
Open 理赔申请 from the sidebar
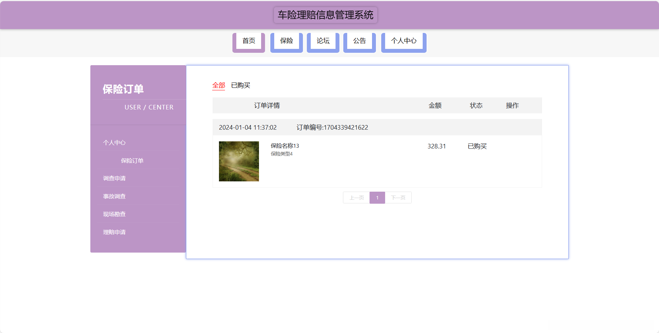click(x=115, y=232)
